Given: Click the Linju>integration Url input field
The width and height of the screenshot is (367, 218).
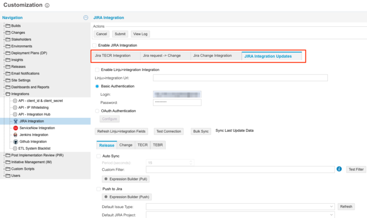Looking at the screenshot, I should point(240,78).
